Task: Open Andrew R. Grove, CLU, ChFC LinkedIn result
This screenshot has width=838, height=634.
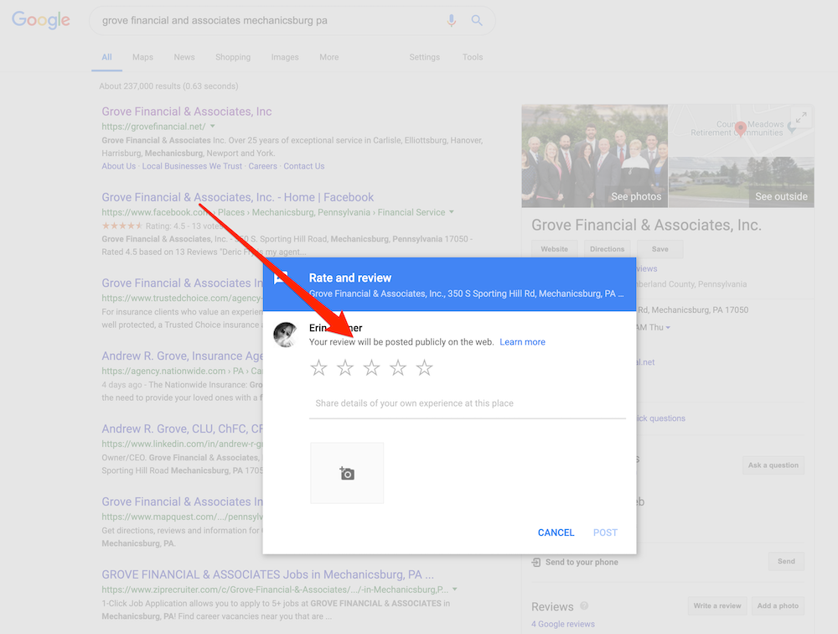Action: 182,429
